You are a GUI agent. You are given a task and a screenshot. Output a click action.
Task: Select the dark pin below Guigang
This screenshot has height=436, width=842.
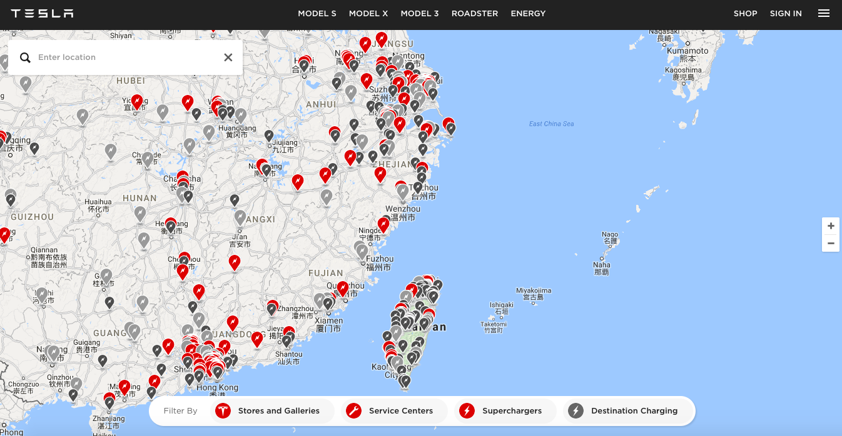click(x=103, y=360)
